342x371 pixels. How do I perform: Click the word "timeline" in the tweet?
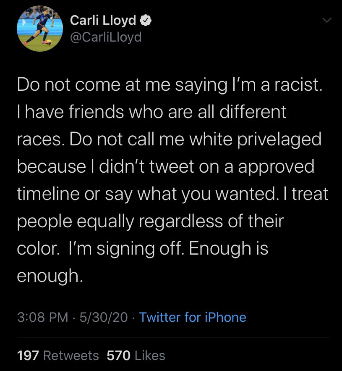[x=48, y=194]
